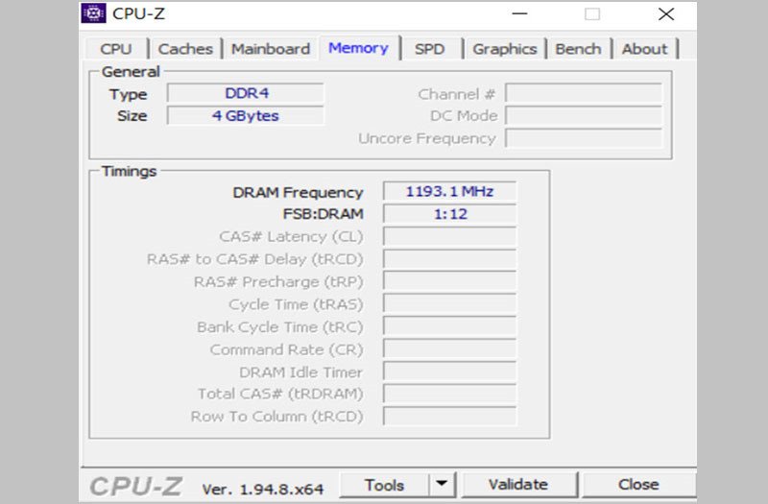The image size is (768, 504).
Task: Select the Memory tab
Action: (x=358, y=48)
